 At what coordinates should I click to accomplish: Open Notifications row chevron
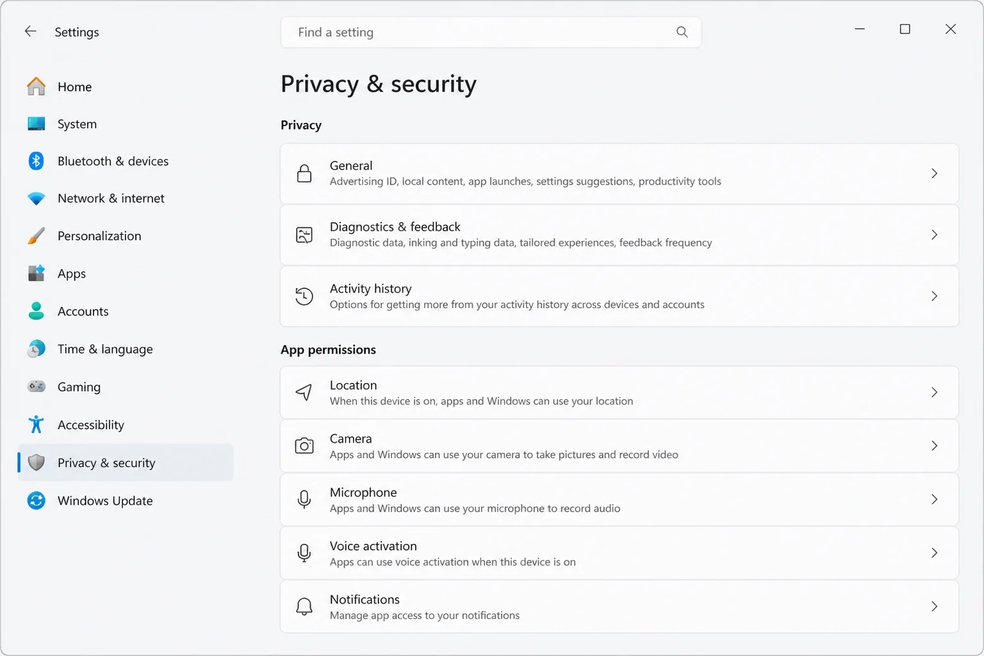point(934,607)
